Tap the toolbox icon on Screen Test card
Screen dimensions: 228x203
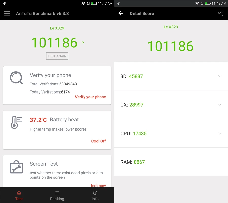[16, 167]
